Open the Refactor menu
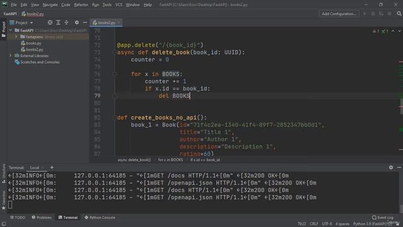The height and width of the screenshot is (227, 403). pos(81,4)
